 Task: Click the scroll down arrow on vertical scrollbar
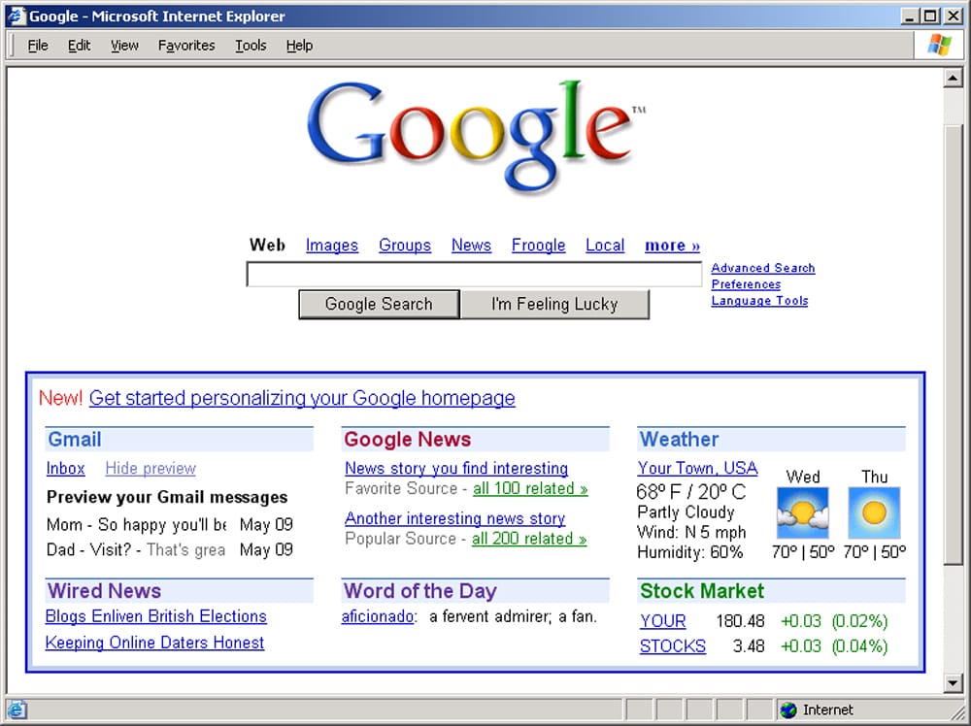[x=953, y=683]
